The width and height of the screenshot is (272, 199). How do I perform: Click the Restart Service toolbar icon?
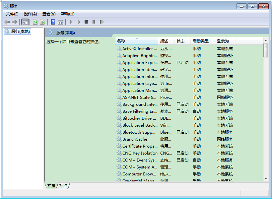click(x=102, y=22)
